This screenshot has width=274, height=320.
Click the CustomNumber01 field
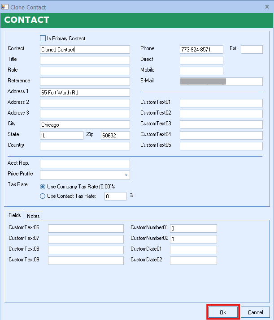[193, 228]
